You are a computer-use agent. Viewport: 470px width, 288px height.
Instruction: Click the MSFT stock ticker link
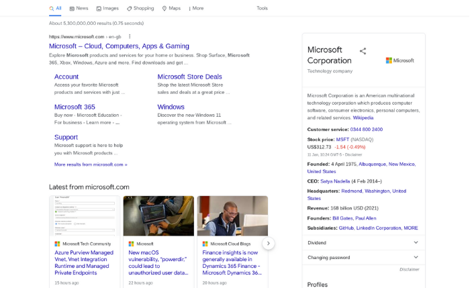342,140
